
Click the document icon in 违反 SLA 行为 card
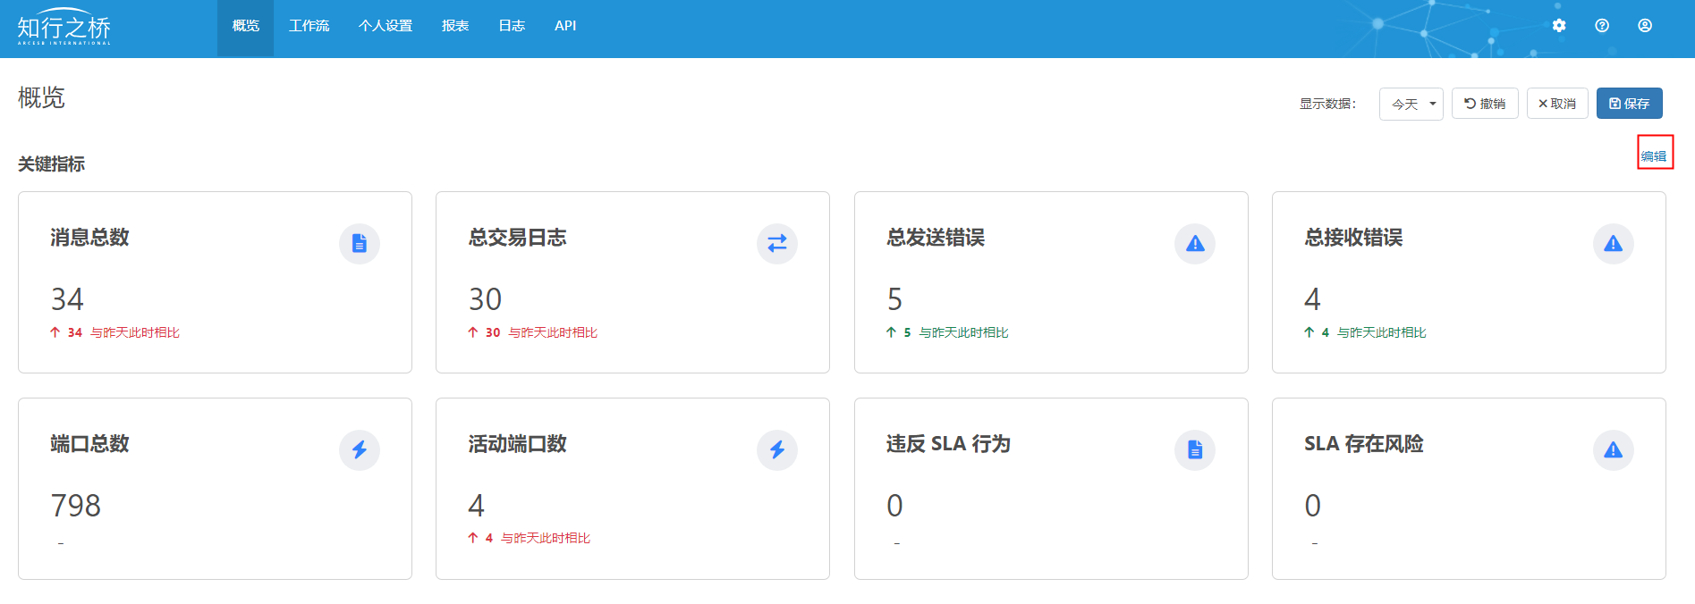1195,449
